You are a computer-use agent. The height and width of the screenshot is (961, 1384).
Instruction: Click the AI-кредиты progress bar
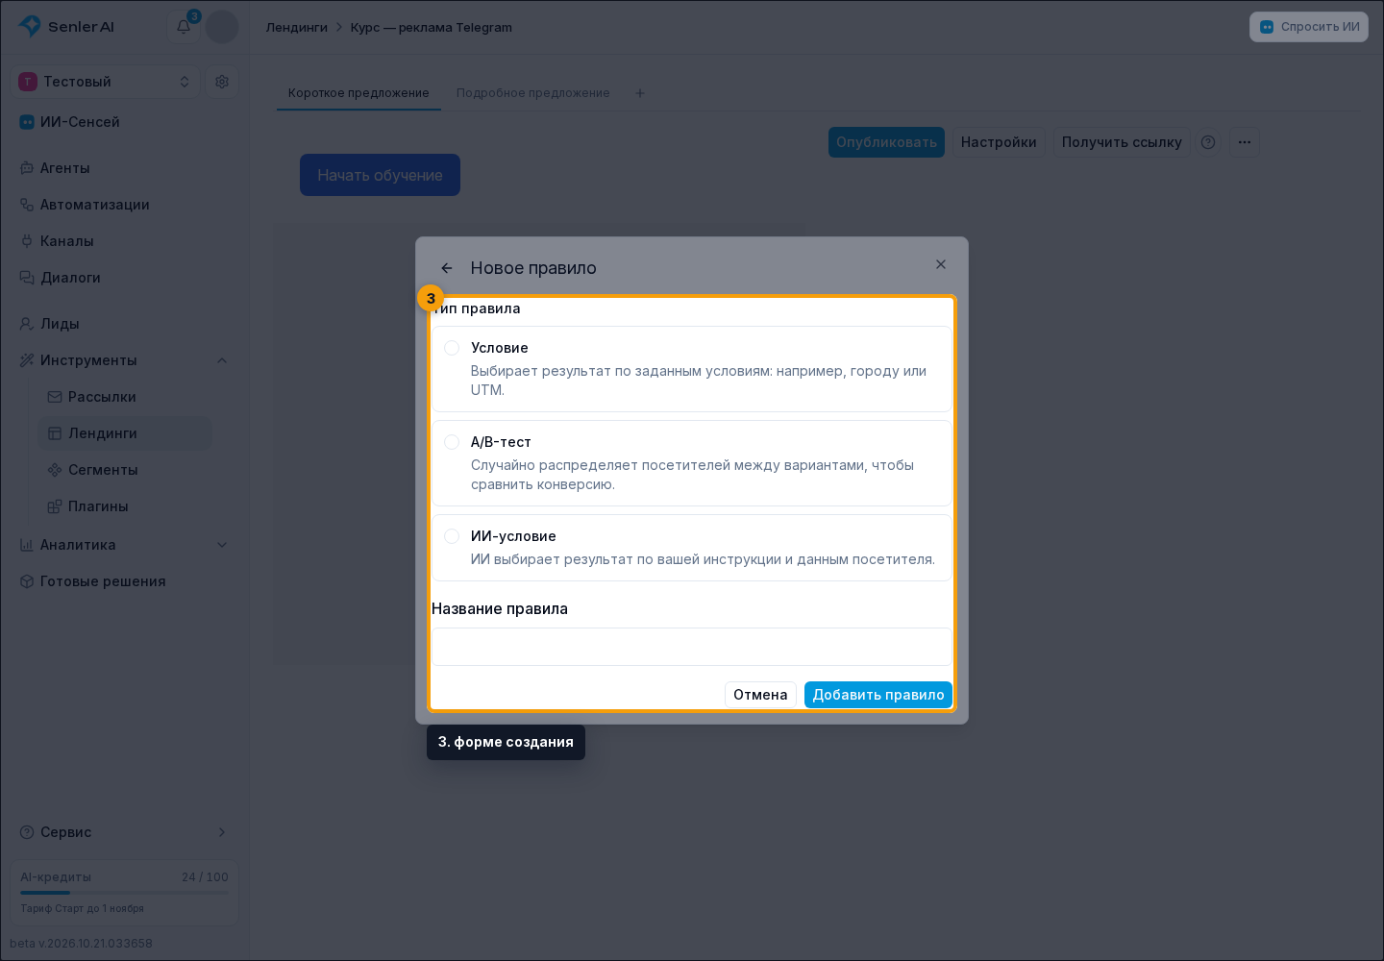click(124, 893)
